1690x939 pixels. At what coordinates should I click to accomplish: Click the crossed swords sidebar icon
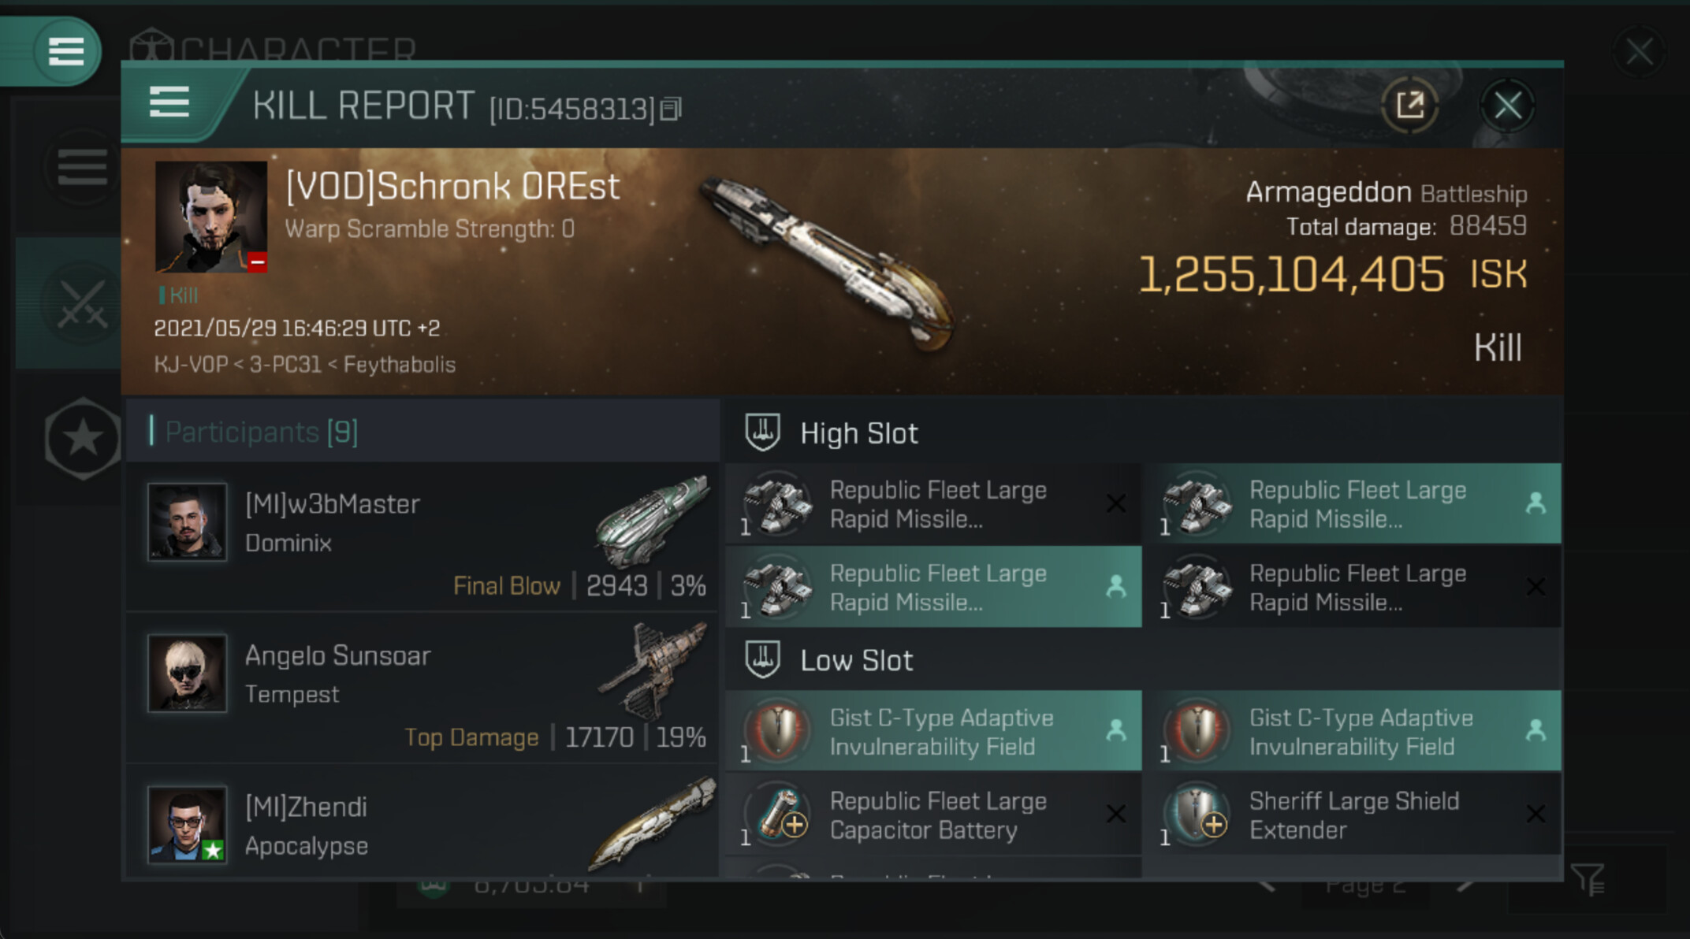click(82, 303)
